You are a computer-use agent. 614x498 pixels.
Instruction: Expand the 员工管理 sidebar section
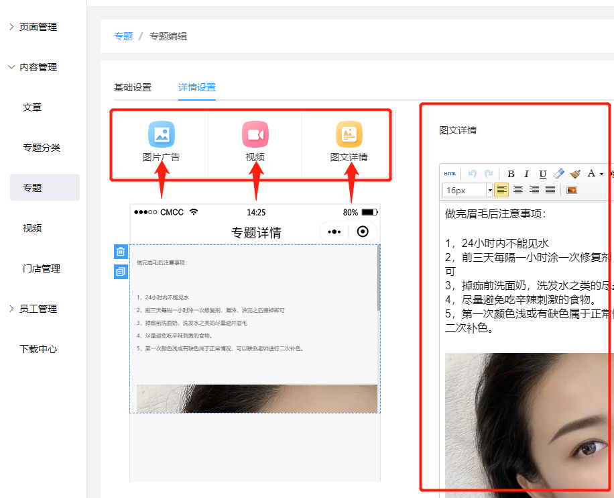pyautogui.click(x=38, y=309)
